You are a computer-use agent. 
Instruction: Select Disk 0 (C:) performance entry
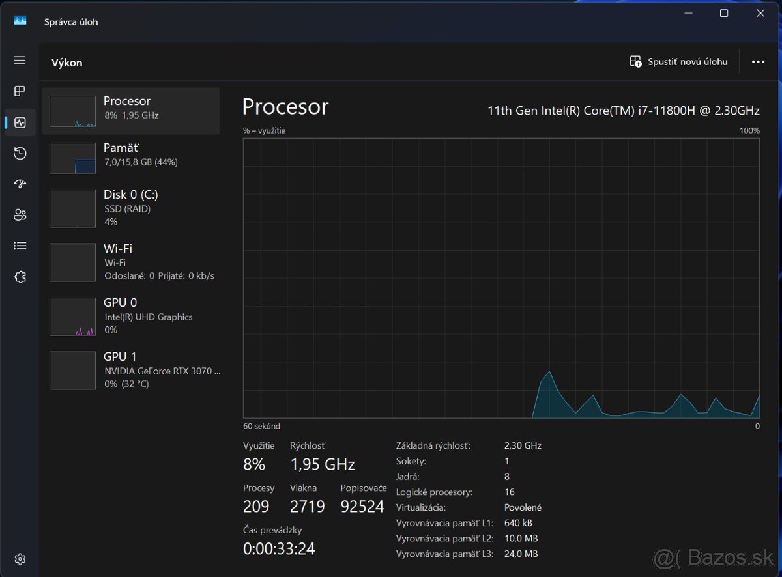coord(130,208)
